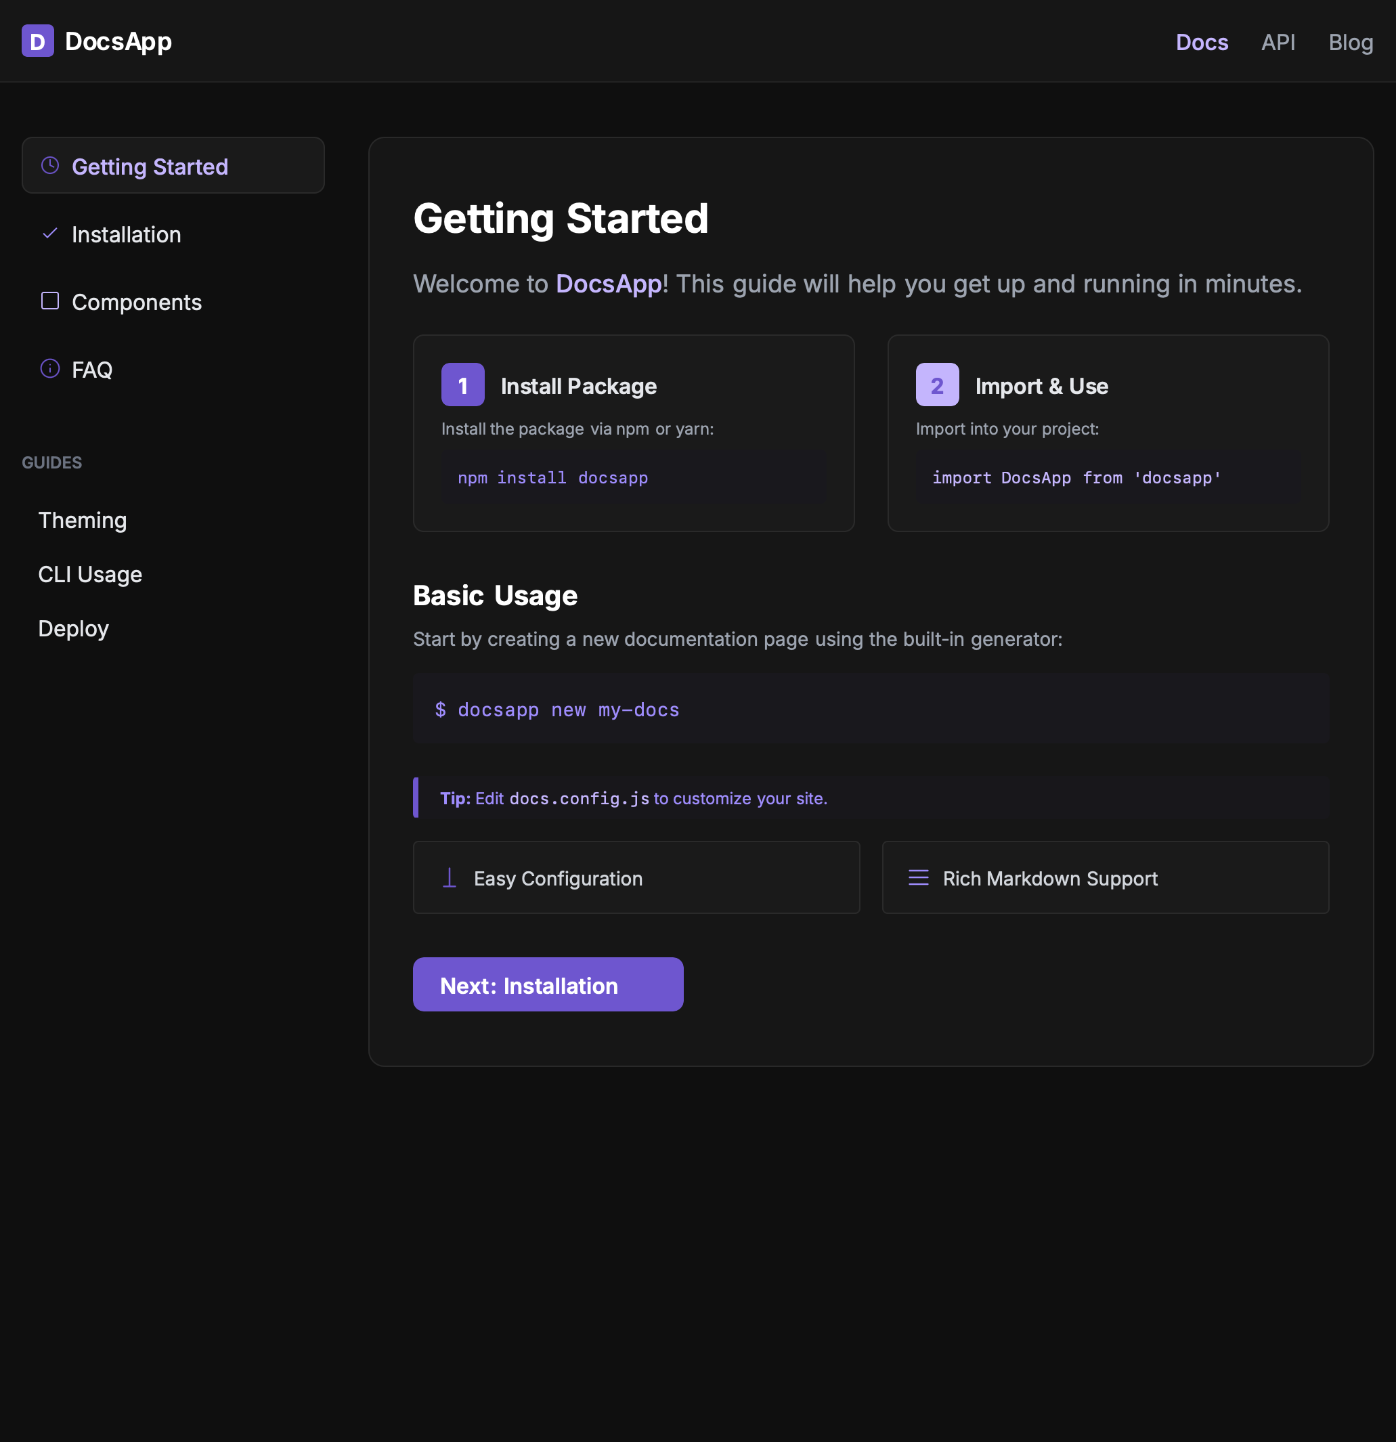The height and width of the screenshot is (1442, 1396).
Task: Click the markdown icon in Rich Markdown Support card
Action: (917, 877)
